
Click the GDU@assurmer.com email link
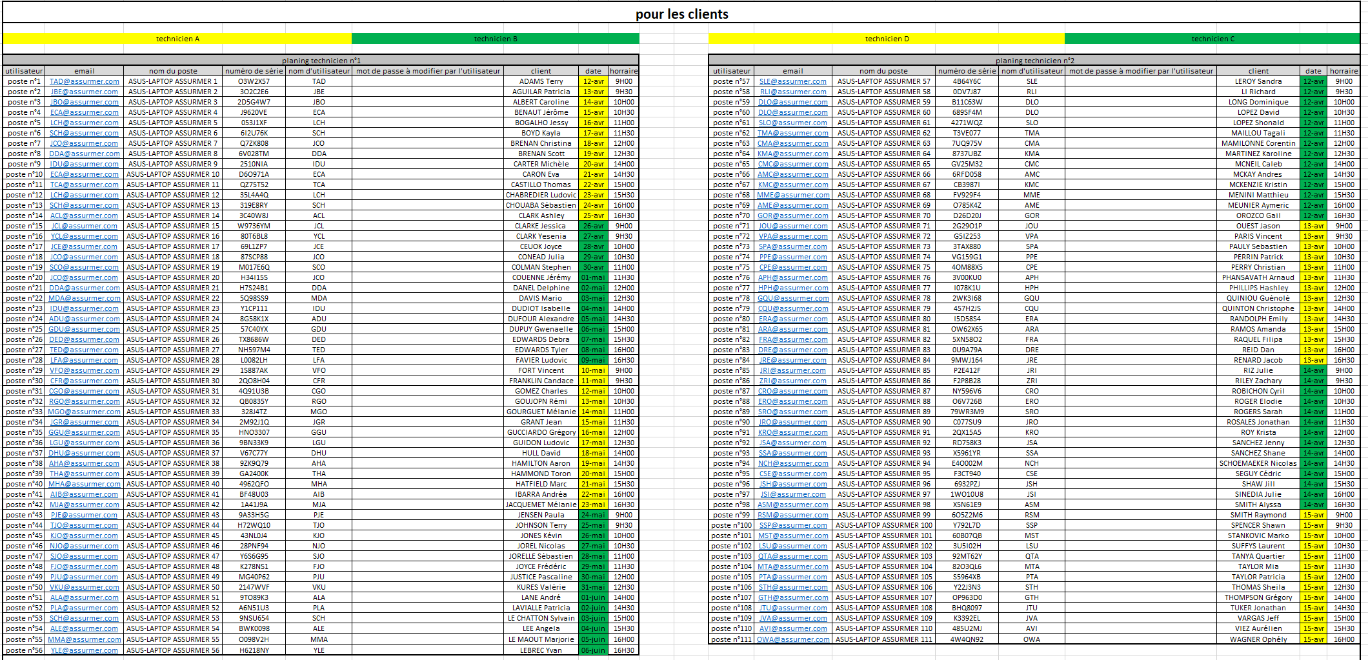(x=85, y=329)
